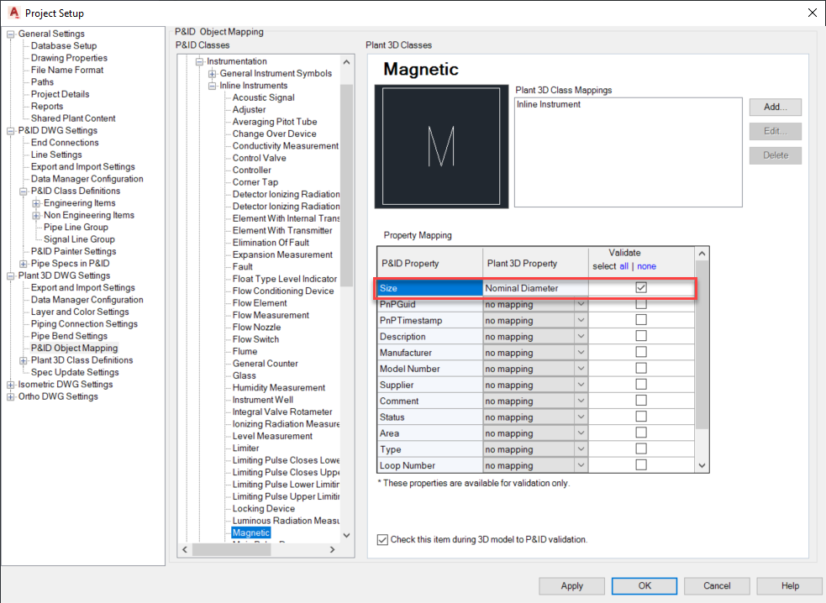Click P&ID classes horizontal scroll right arrow
Screen dimensions: 826x603
coord(333,550)
